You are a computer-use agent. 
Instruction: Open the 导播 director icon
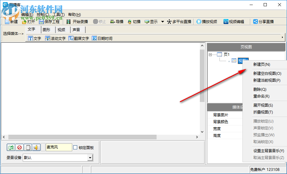pyautogui.click(x=112, y=22)
